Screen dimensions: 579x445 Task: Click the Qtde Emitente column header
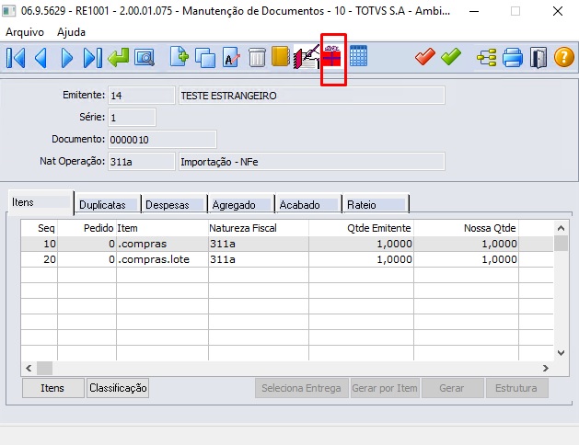coord(361,228)
